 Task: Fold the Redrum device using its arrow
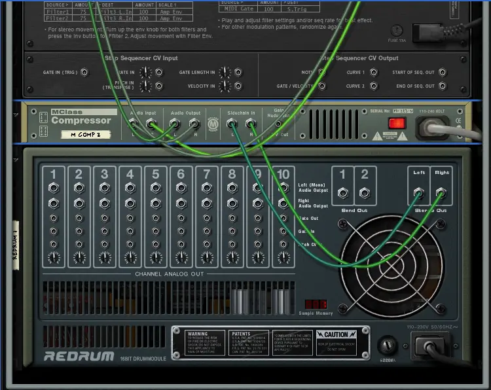(x=16, y=160)
